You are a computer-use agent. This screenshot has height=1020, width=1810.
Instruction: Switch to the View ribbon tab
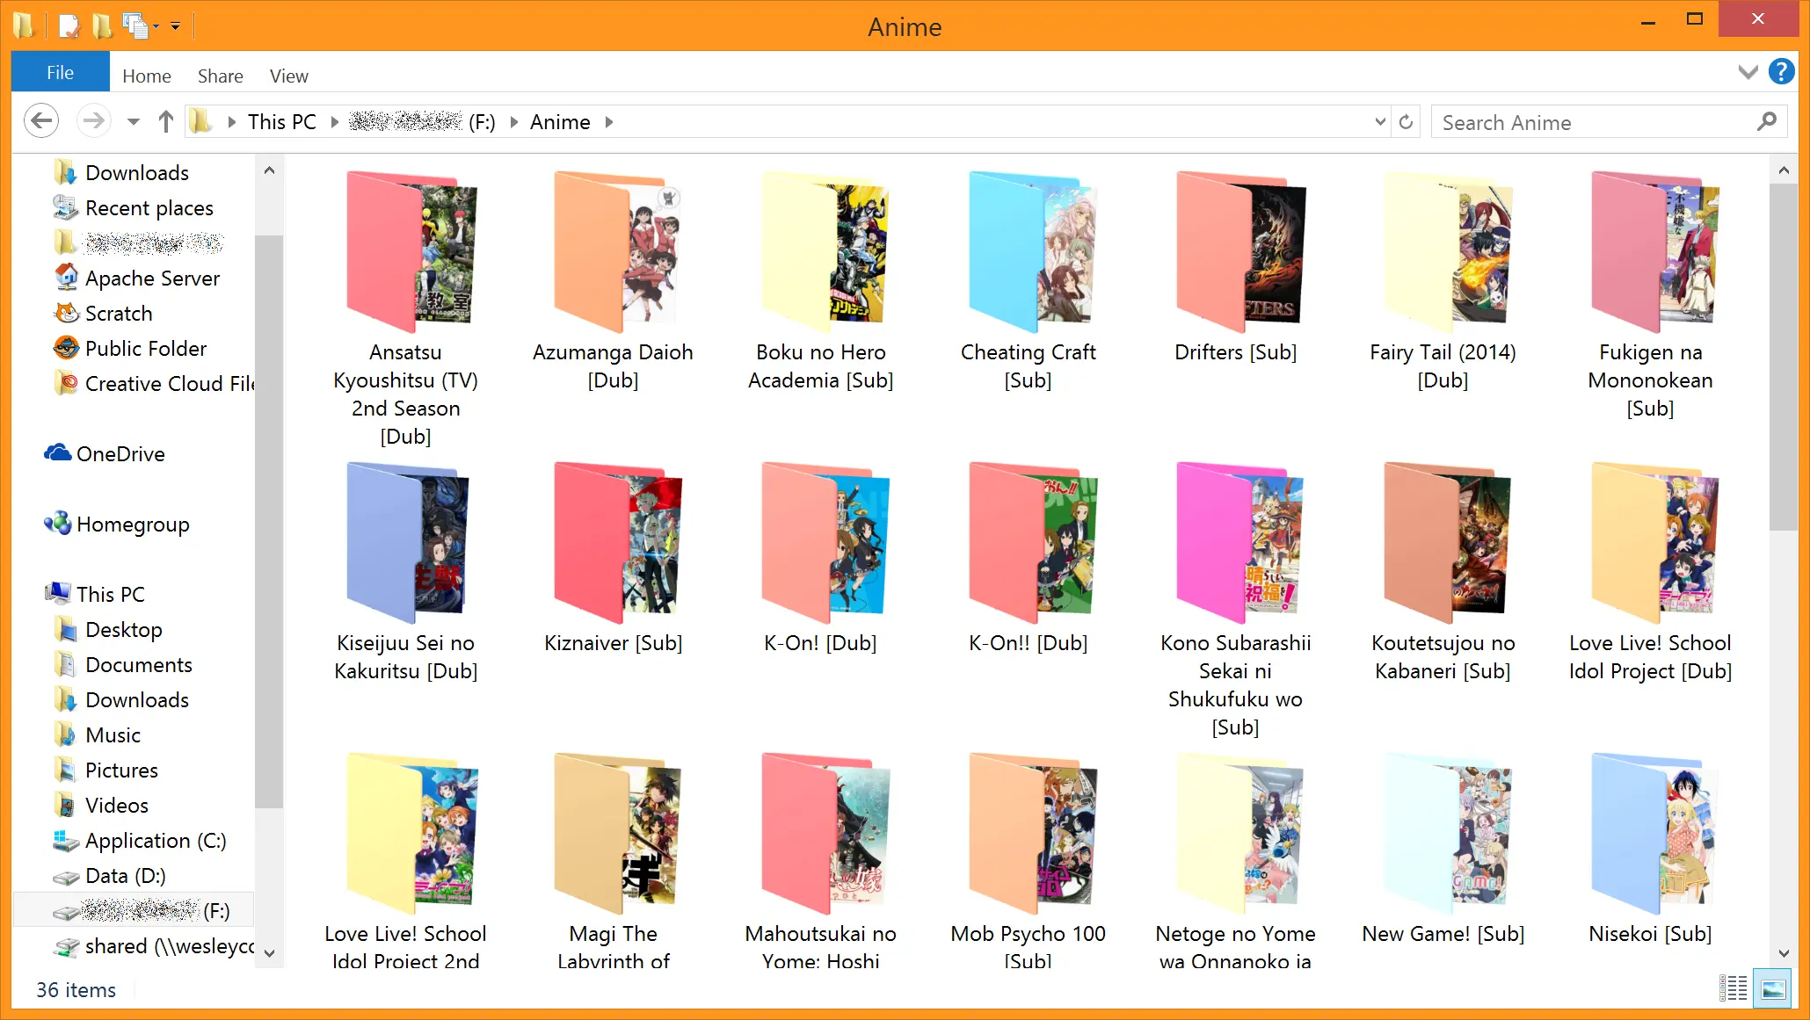pos(288,76)
